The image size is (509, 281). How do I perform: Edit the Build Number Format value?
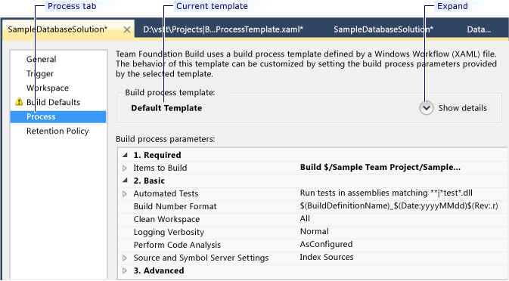(x=399, y=205)
